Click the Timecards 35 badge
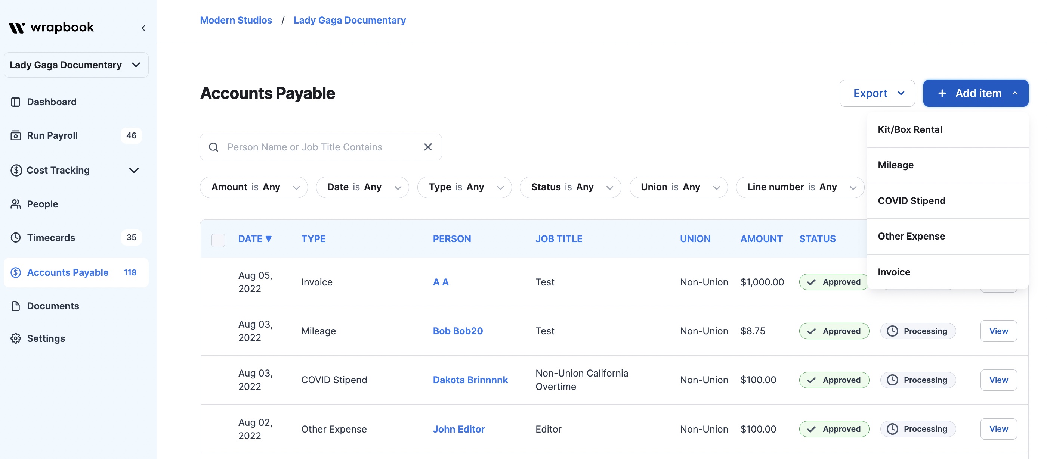This screenshot has height=459, width=1047. pyautogui.click(x=131, y=237)
